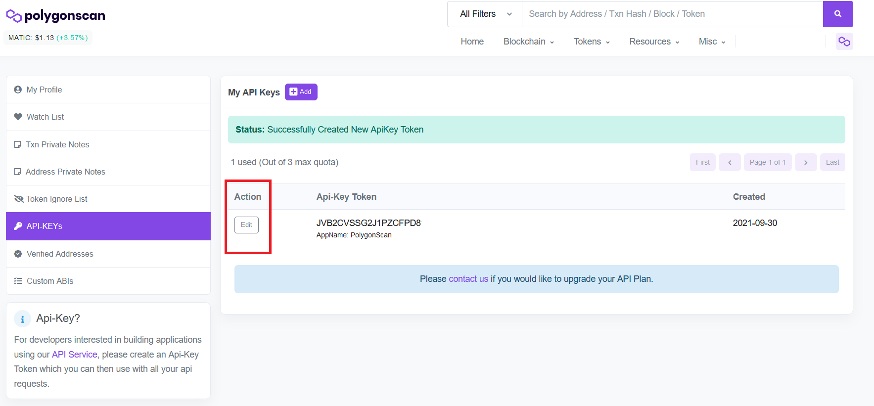
Task: Open the All Filters dropdown
Action: 485,14
